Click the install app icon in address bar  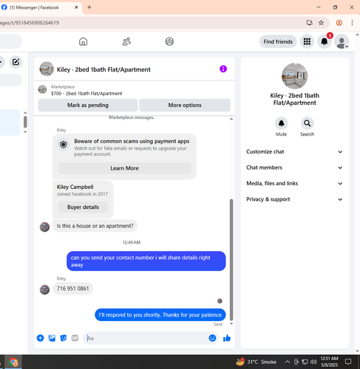310,23
